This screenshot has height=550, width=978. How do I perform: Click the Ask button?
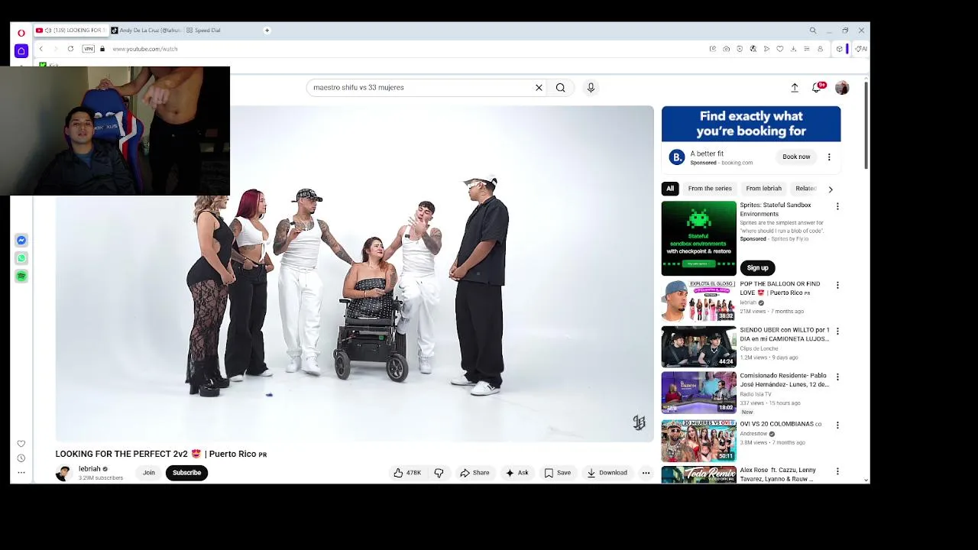(517, 473)
